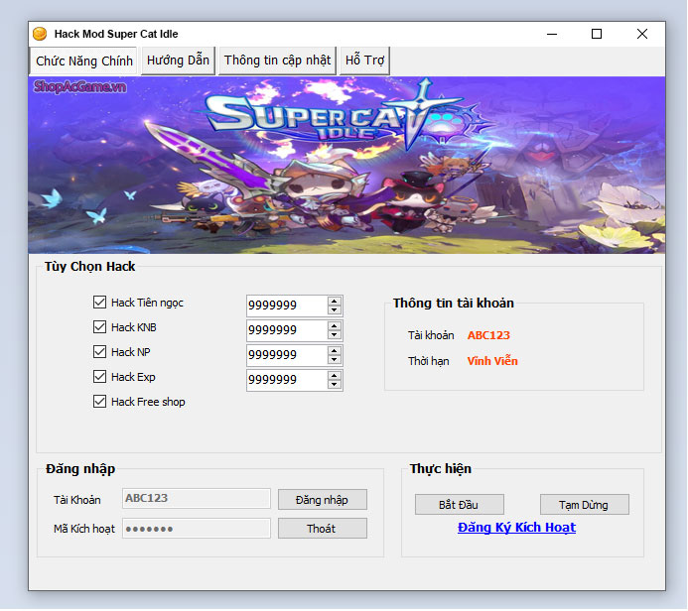The height and width of the screenshot is (611, 688).
Task: Click the ABC123 account name text
Action: tap(488, 335)
